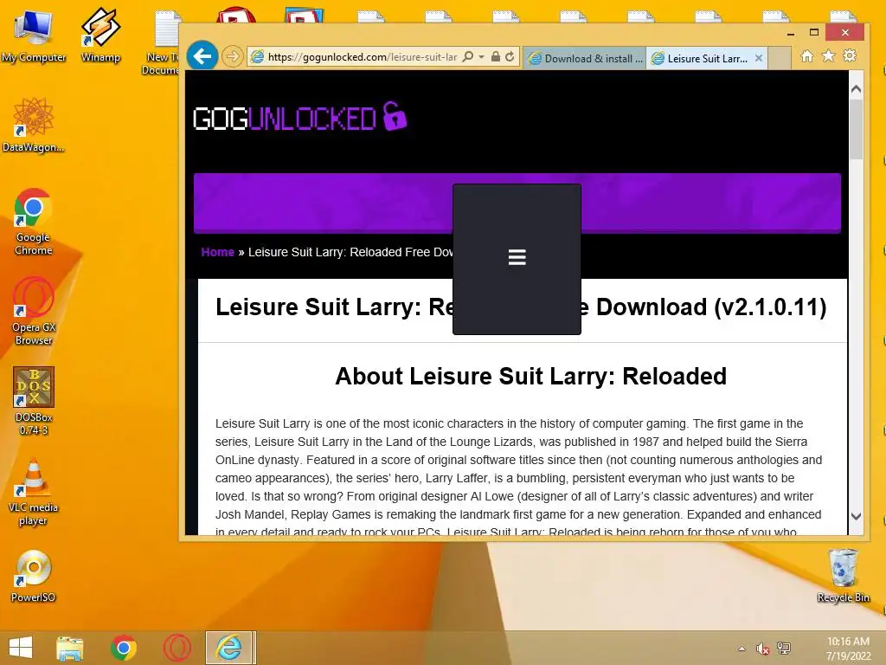This screenshot has height=665, width=886.
Task: Launch Opera from the taskbar
Action: pos(177,648)
